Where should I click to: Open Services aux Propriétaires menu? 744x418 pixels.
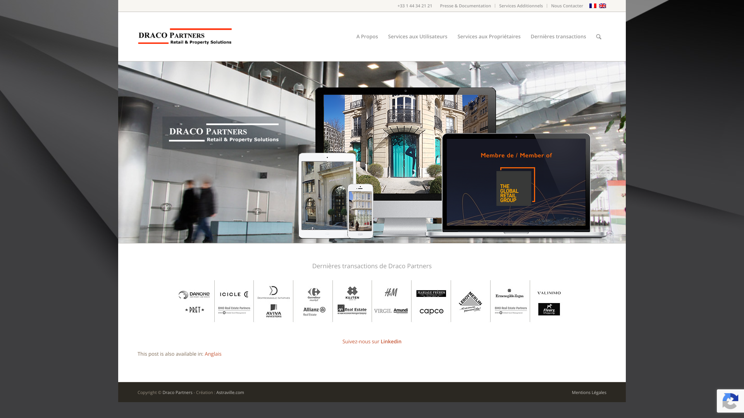(489, 36)
